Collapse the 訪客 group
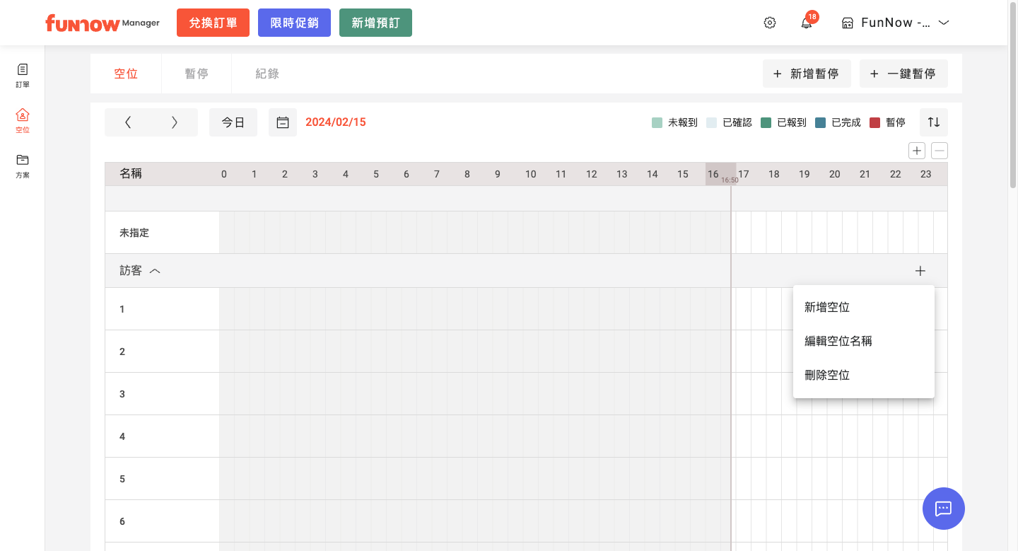Viewport: 1018px width, 551px height. 155,271
